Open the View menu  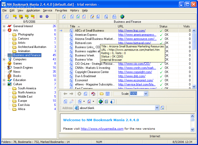click(x=20, y=10)
